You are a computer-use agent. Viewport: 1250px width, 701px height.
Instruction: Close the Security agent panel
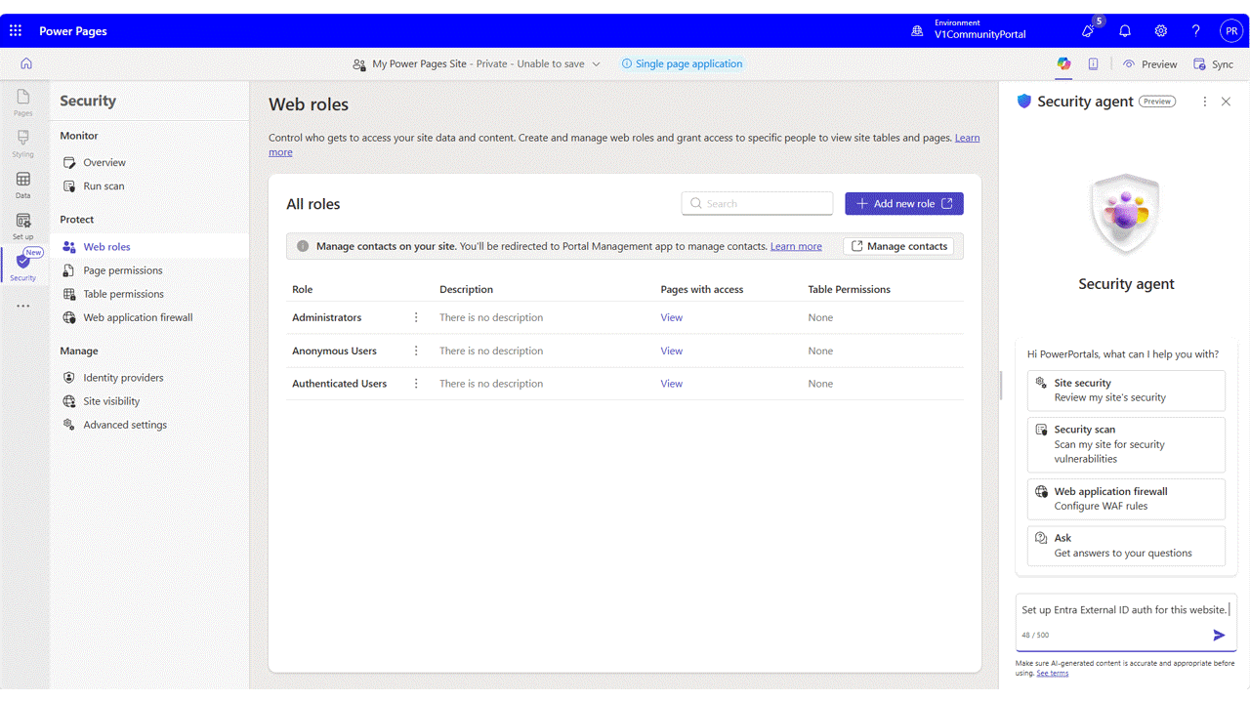1227,102
